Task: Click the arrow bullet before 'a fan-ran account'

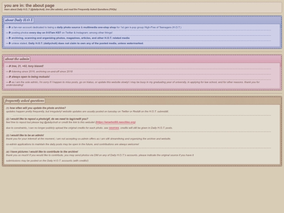Action: coord(8,27)
